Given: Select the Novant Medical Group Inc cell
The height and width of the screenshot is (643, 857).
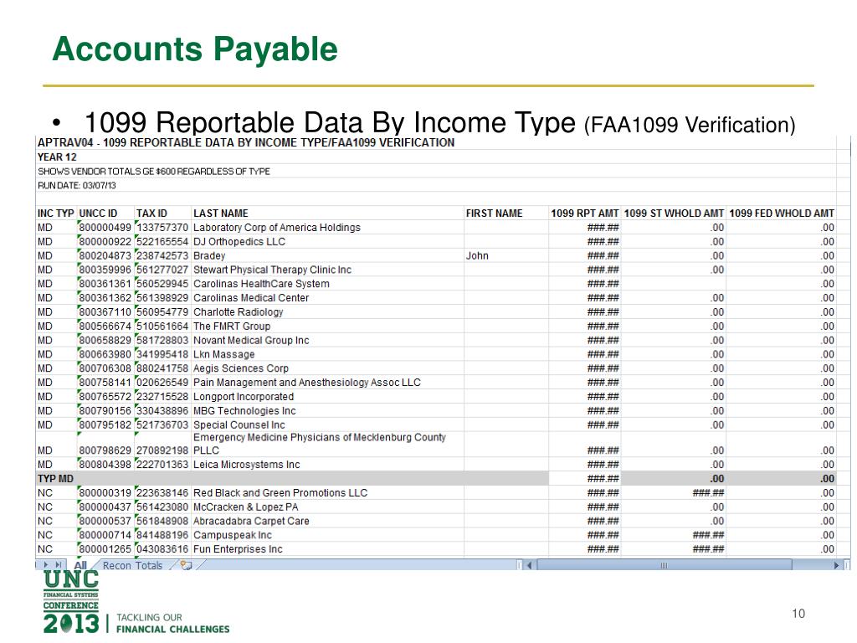Looking at the screenshot, I should coord(327,341).
